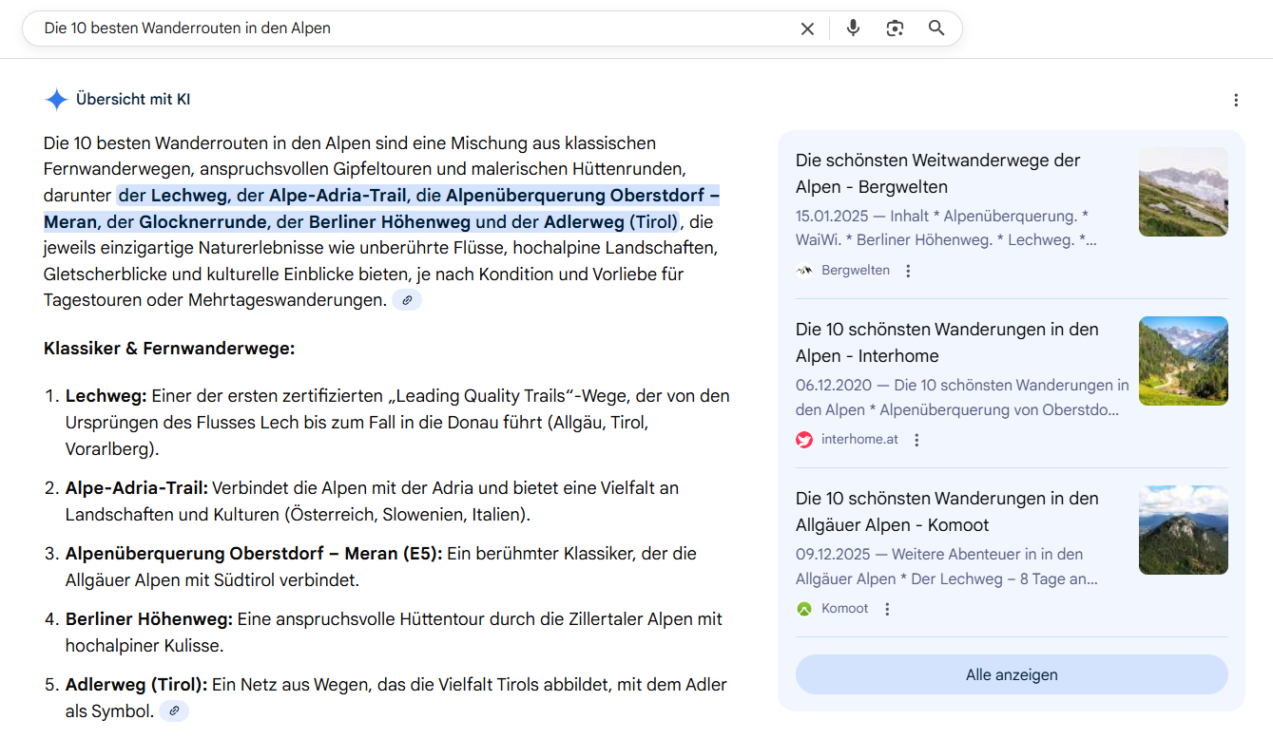Open image search with the camera lens icon
The width and height of the screenshot is (1273, 739).
[x=895, y=28]
